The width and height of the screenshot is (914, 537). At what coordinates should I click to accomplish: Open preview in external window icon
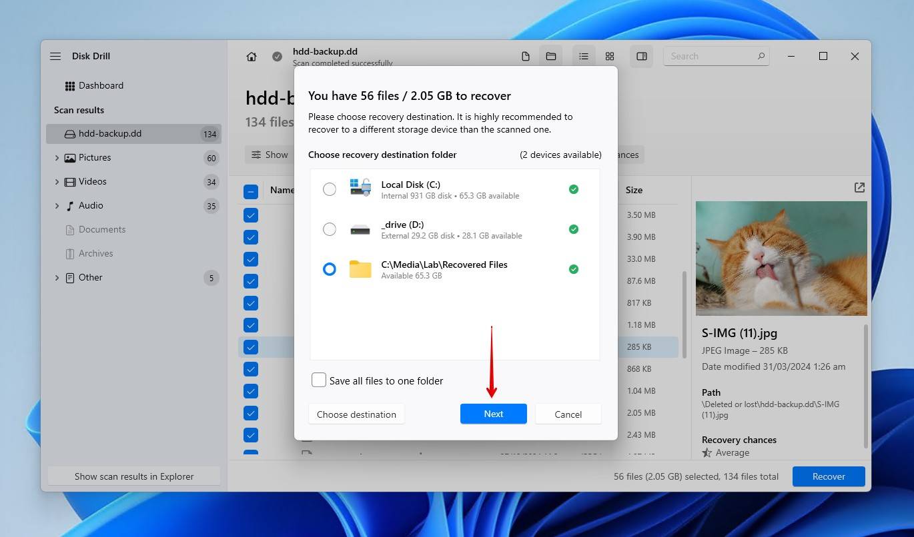coord(859,188)
